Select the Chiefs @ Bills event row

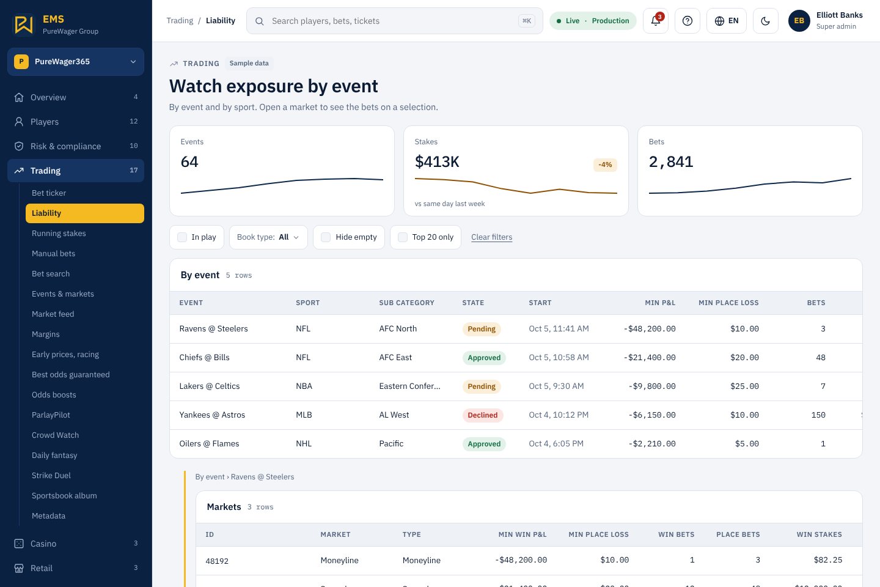click(x=516, y=358)
